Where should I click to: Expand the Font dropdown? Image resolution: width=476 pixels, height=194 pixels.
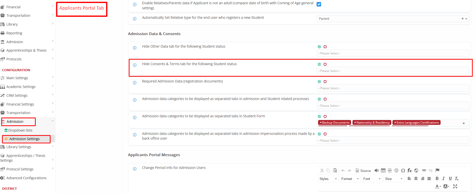click(372, 179)
